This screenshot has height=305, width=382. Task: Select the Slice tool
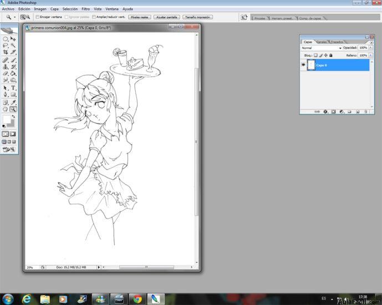point(13,52)
